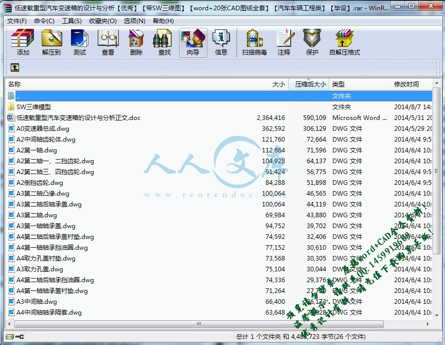Screen dimensions: 445x345
Task: Open the Commands (命令) menu
Action: (x=44, y=21)
